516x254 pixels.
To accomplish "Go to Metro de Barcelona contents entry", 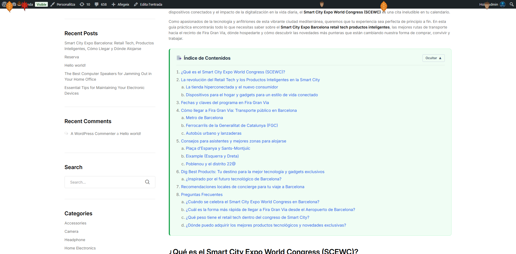I will [205, 118].
